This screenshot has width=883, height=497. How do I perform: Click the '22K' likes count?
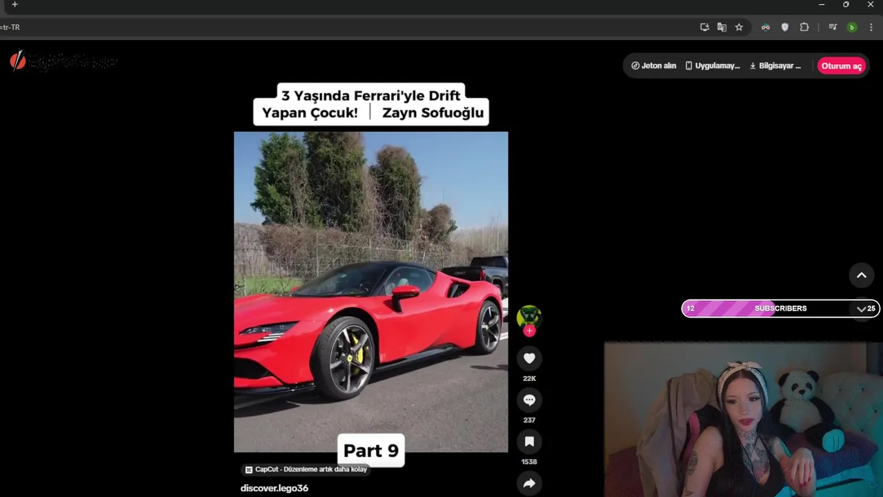(529, 378)
